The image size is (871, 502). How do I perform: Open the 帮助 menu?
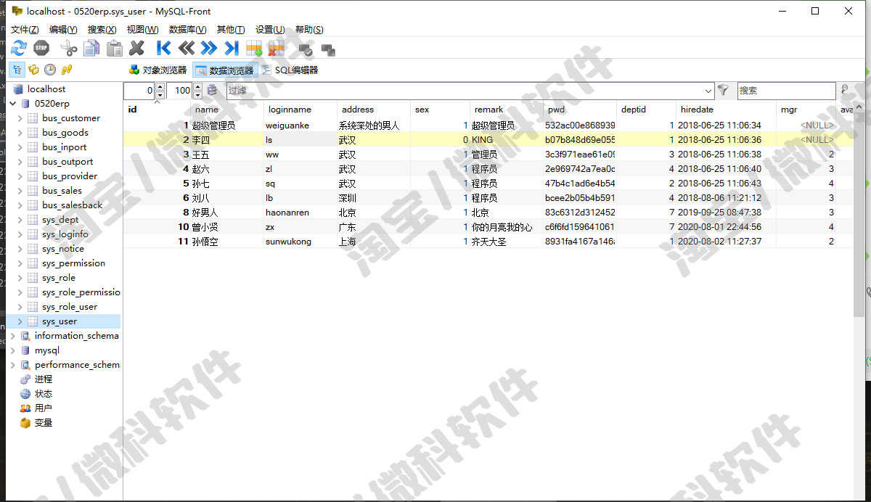309,30
